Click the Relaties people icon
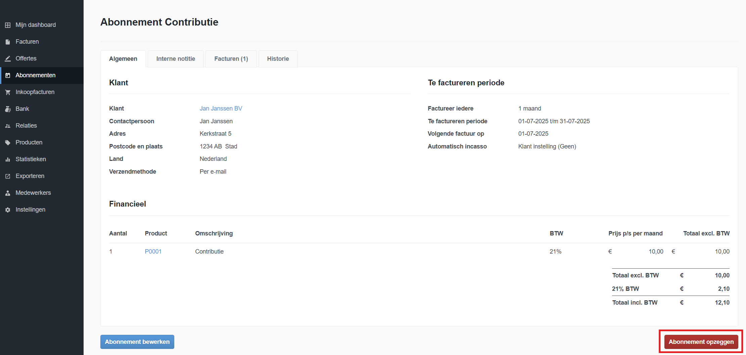 click(x=8, y=126)
